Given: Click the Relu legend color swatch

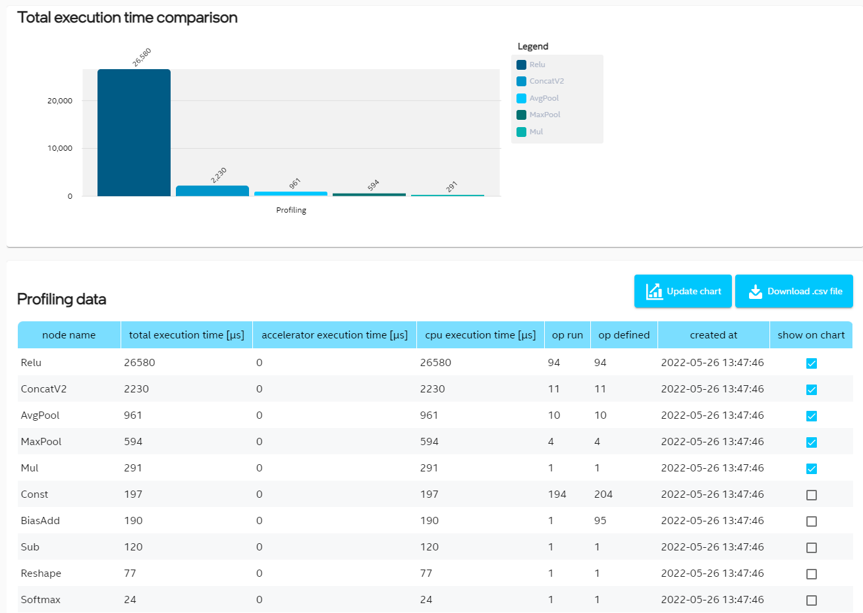Looking at the screenshot, I should coord(521,65).
